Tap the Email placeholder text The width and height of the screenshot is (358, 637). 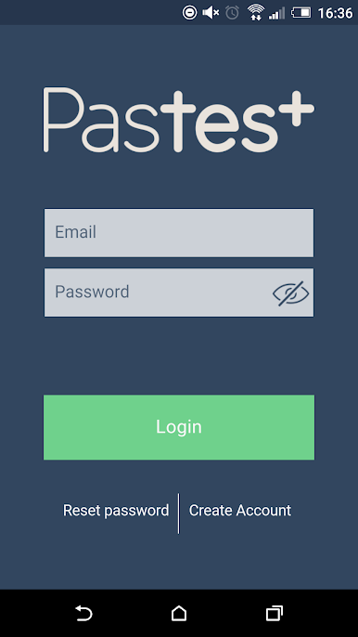75,232
